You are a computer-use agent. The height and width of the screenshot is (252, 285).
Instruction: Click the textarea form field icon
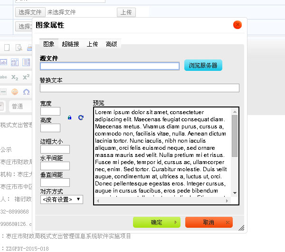(15, 62)
